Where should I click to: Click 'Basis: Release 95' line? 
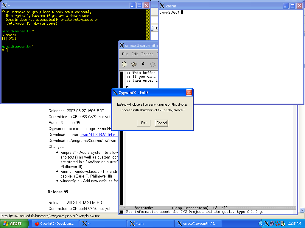[x=64, y=123]
